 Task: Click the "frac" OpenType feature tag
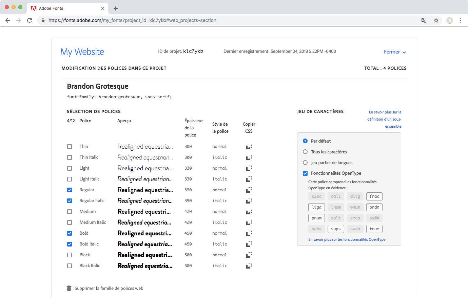click(x=374, y=196)
